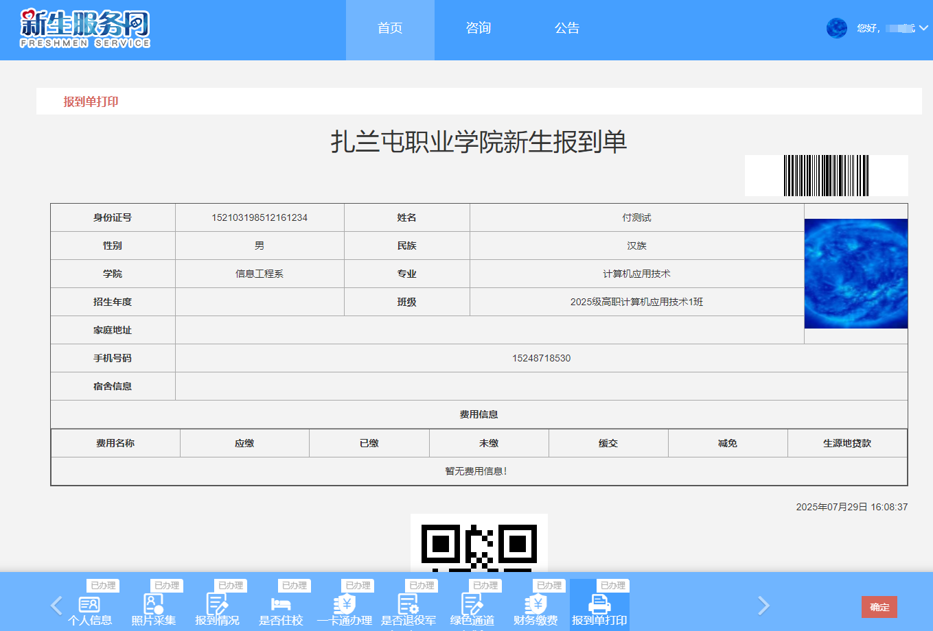This screenshot has width=933, height=631.
Task: Click the 招生年度 row label
Action: coord(113,302)
